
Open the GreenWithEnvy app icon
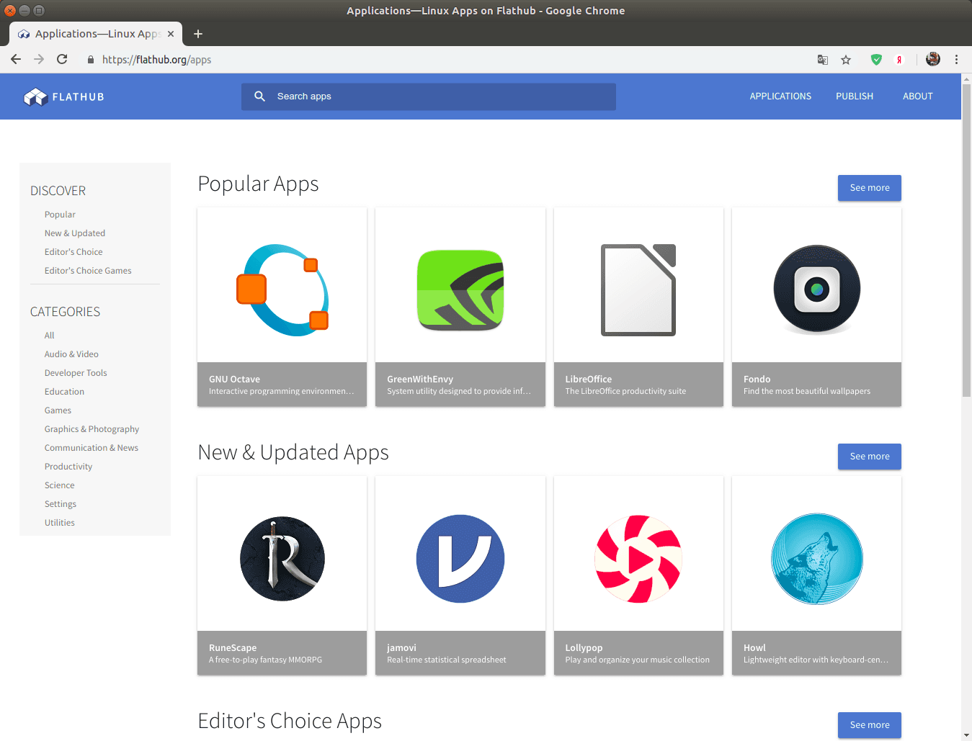tap(460, 290)
